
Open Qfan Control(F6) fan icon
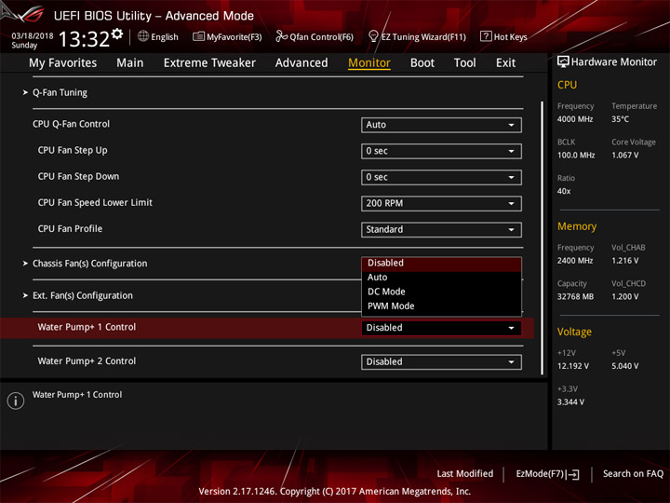click(281, 36)
